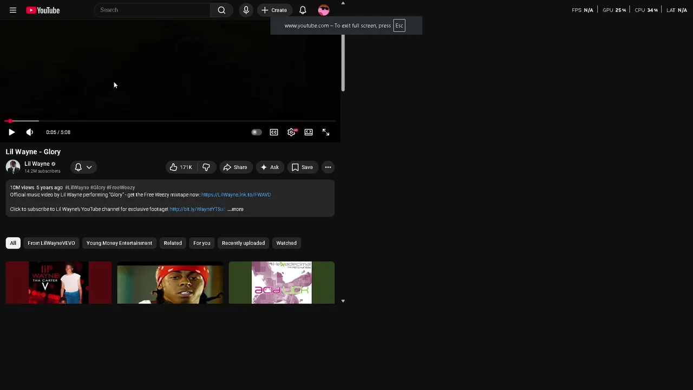
Task: Open the player settings gear
Action: pyautogui.click(x=291, y=132)
